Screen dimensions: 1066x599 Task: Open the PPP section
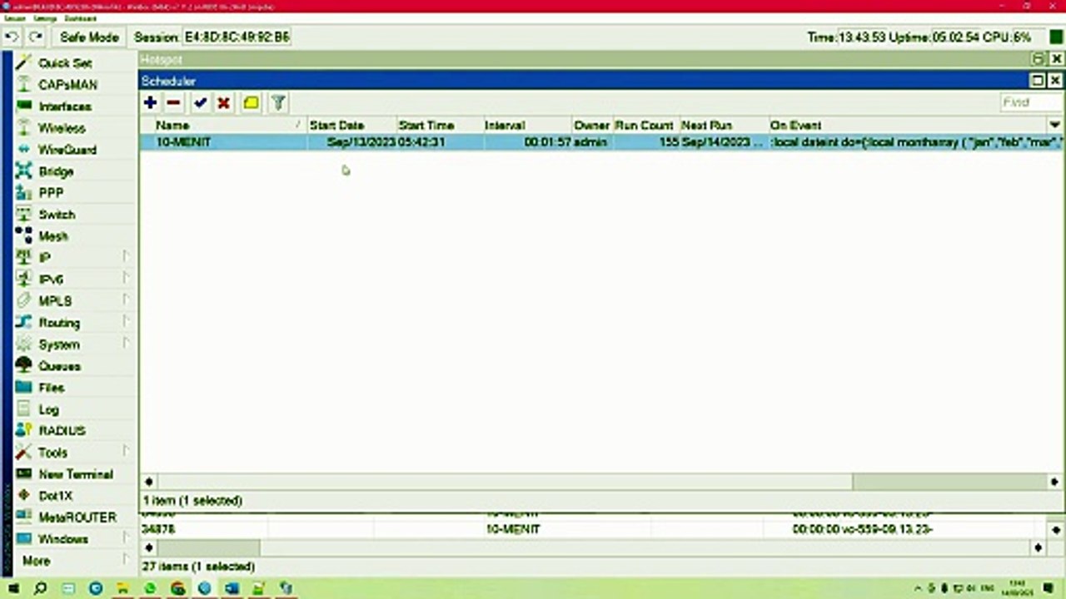[x=51, y=193]
